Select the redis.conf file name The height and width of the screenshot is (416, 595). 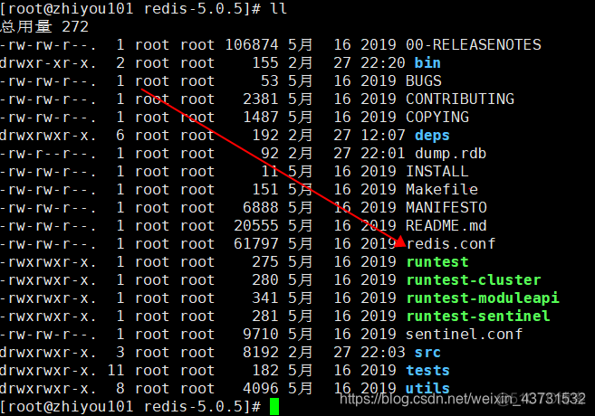pos(451,243)
